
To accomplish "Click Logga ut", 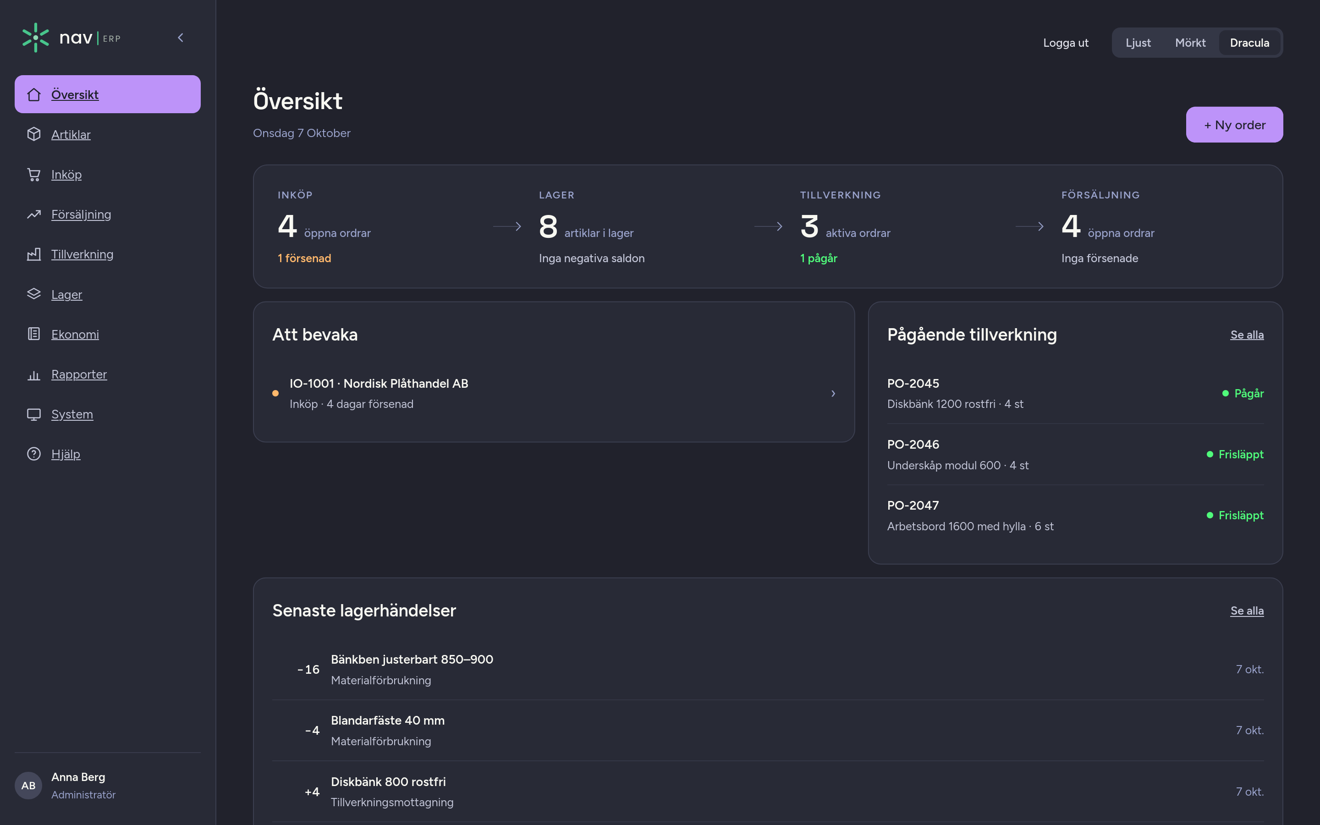I will coord(1066,43).
